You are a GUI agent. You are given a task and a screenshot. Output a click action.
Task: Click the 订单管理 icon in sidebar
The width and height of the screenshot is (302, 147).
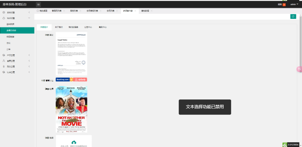4,72
